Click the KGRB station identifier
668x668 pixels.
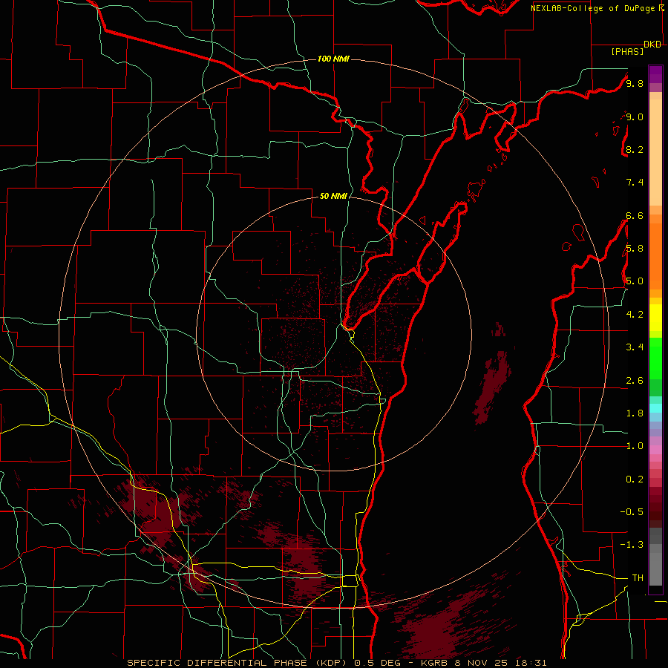tap(433, 663)
